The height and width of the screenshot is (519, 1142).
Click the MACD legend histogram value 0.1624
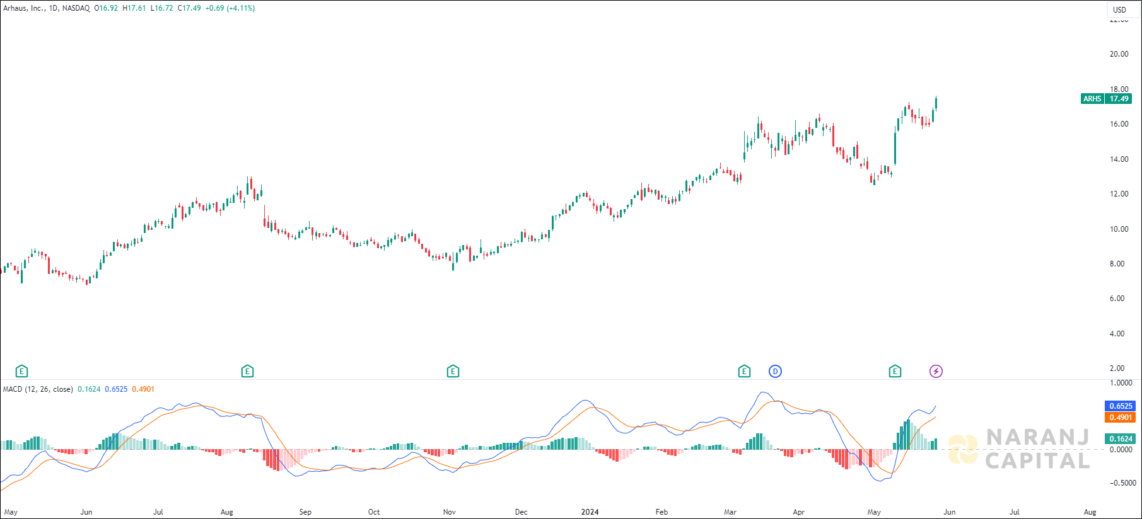(89, 389)
